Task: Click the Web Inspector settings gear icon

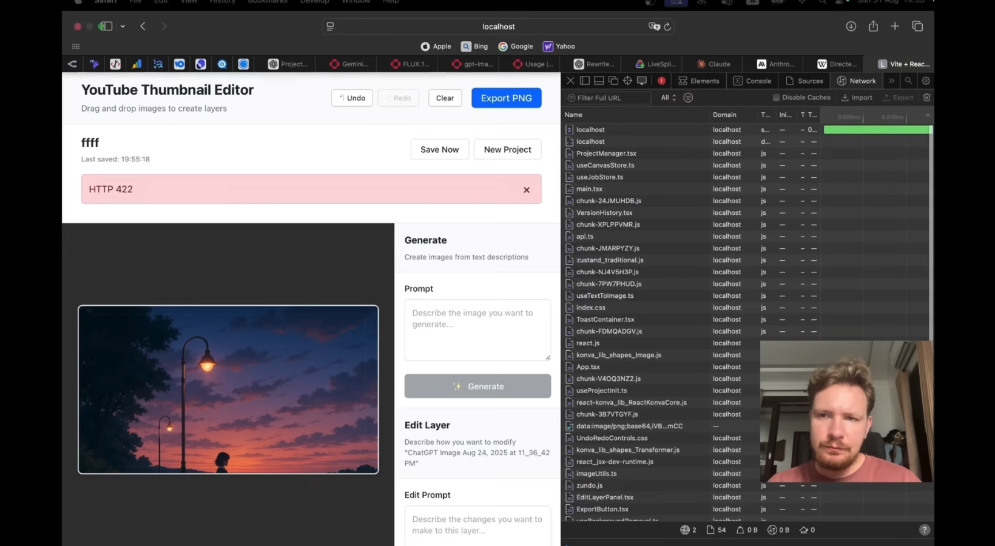Action: pos(926,81)
